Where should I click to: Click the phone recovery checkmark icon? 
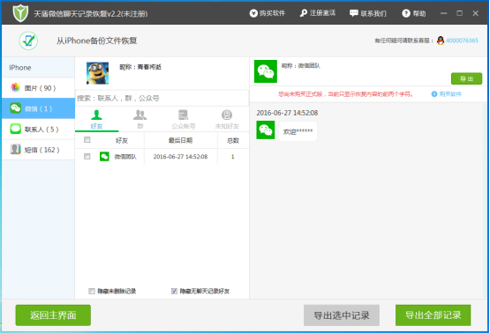(28, 41)
